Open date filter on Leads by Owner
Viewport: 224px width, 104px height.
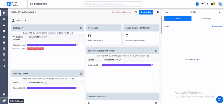81,74
